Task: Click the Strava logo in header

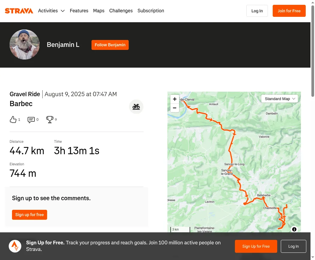Action: point(19,11)
